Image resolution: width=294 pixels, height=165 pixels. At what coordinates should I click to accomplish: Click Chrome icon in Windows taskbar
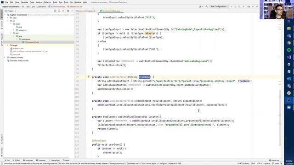[289, 43]
